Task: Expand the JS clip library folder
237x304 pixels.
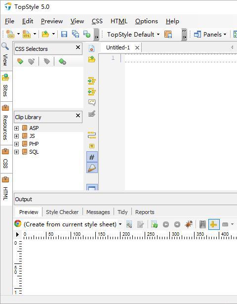Action: 17,136
